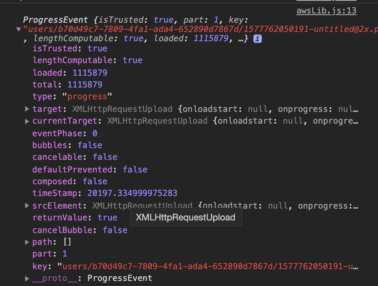Select the returnValue true entry

[x=108, y=217]
